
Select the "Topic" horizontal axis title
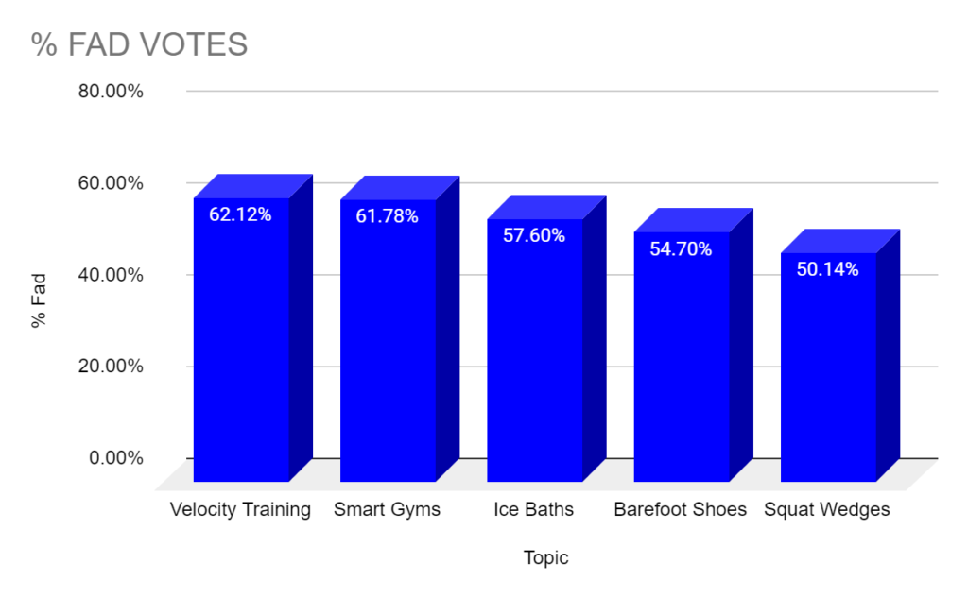click(x=546, y=557)
